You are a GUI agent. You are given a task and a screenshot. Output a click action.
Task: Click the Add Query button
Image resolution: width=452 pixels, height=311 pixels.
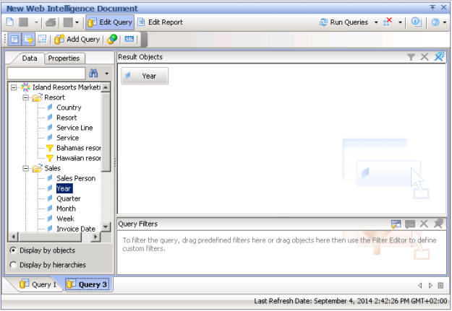77,39
